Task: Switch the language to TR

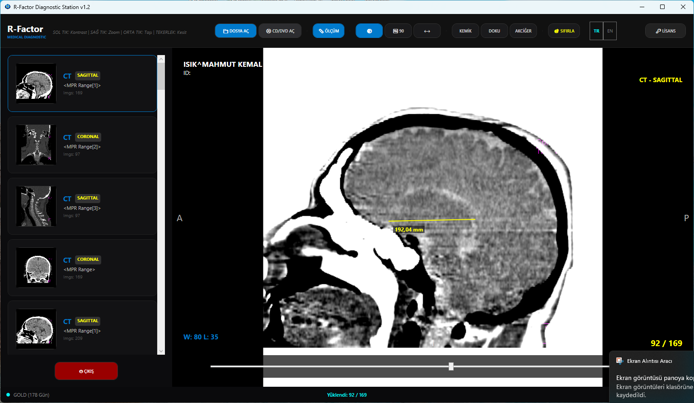Action: pos(596,31)
